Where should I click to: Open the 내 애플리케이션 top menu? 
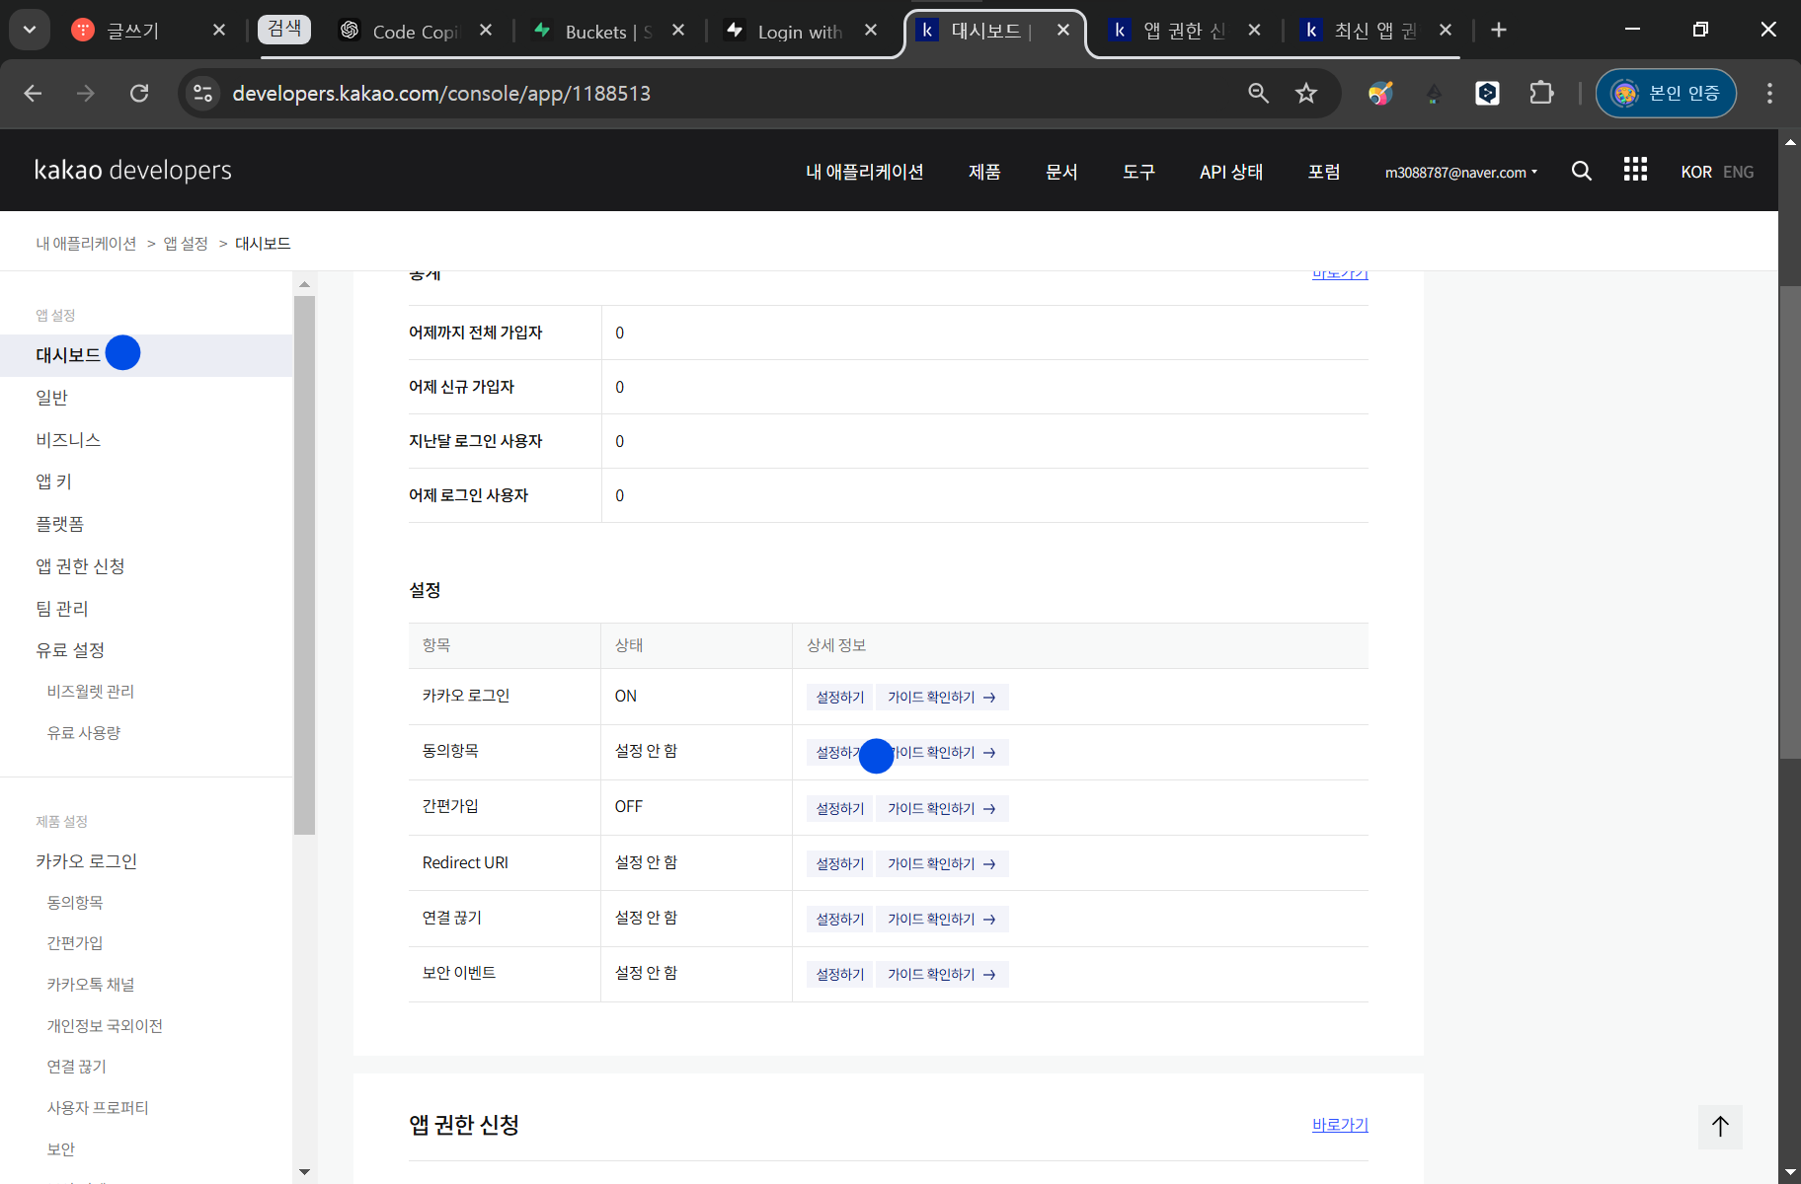[x=864, y=172]
